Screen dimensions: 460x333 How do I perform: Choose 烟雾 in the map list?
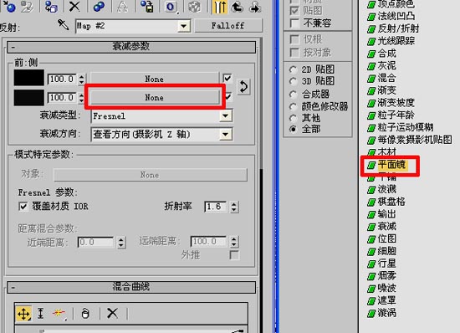[386, 276]
